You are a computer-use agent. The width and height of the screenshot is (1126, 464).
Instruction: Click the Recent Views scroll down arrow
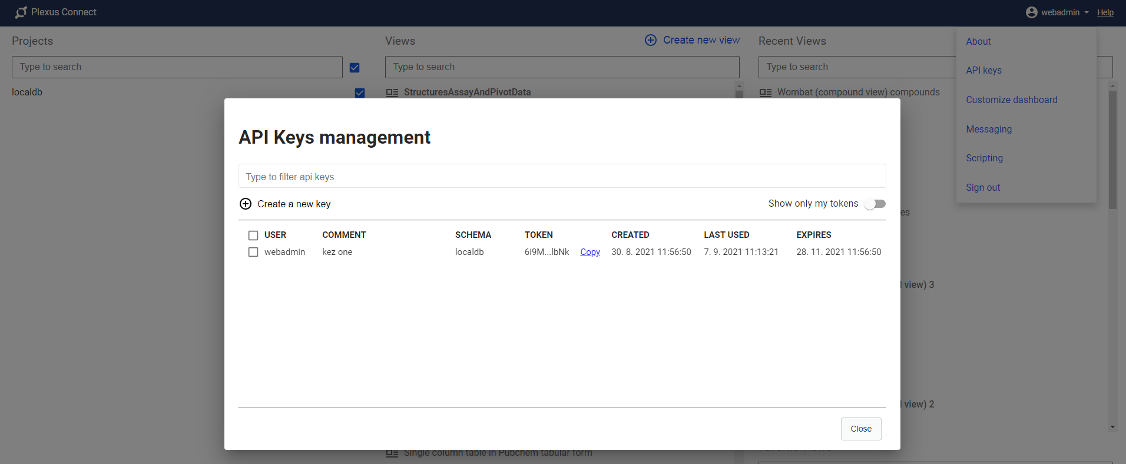point(1112,427)
